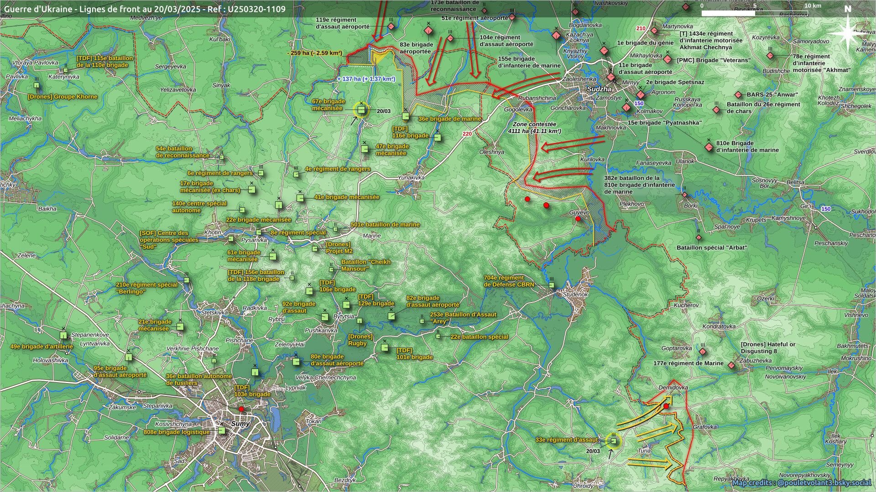Select the 119e régiment d'assaut aéroporté diamond
876x492 pixels.
[x=391, y=26]
